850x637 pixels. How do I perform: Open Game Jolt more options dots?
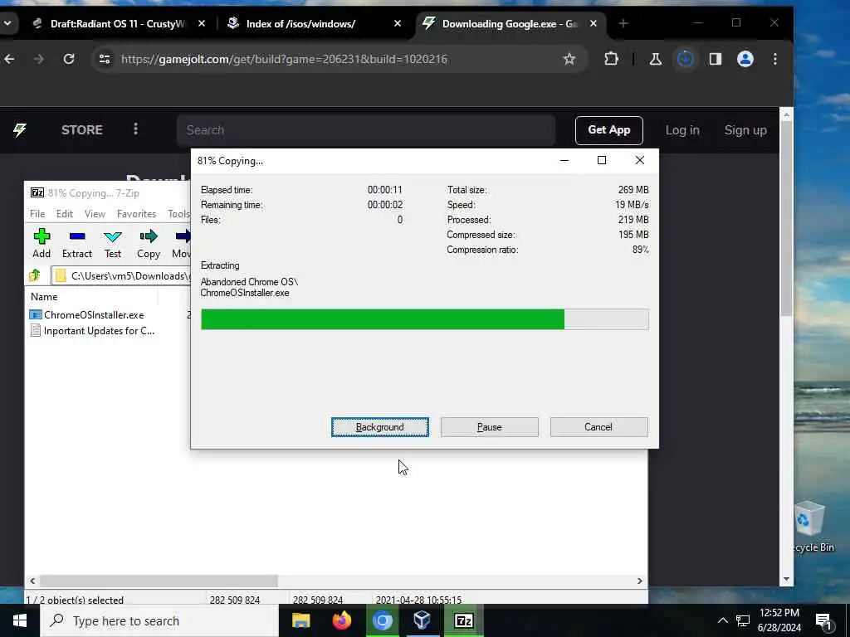135,129
